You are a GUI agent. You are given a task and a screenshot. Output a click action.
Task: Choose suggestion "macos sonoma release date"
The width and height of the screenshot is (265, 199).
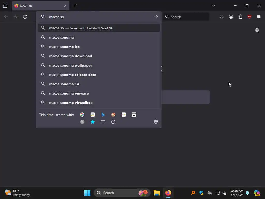[x=99, y=75]
